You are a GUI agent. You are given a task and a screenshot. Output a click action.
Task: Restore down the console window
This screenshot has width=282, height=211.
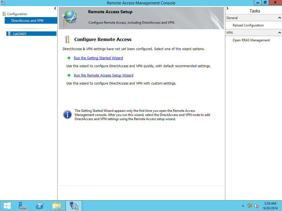(x=265, y=2)
